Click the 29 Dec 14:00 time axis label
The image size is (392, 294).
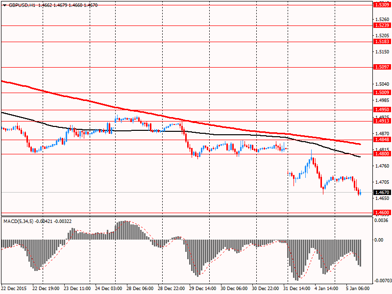pos(203,288)
